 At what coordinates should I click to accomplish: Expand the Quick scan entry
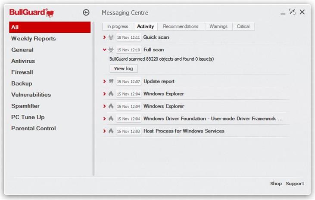click(105, 37)
